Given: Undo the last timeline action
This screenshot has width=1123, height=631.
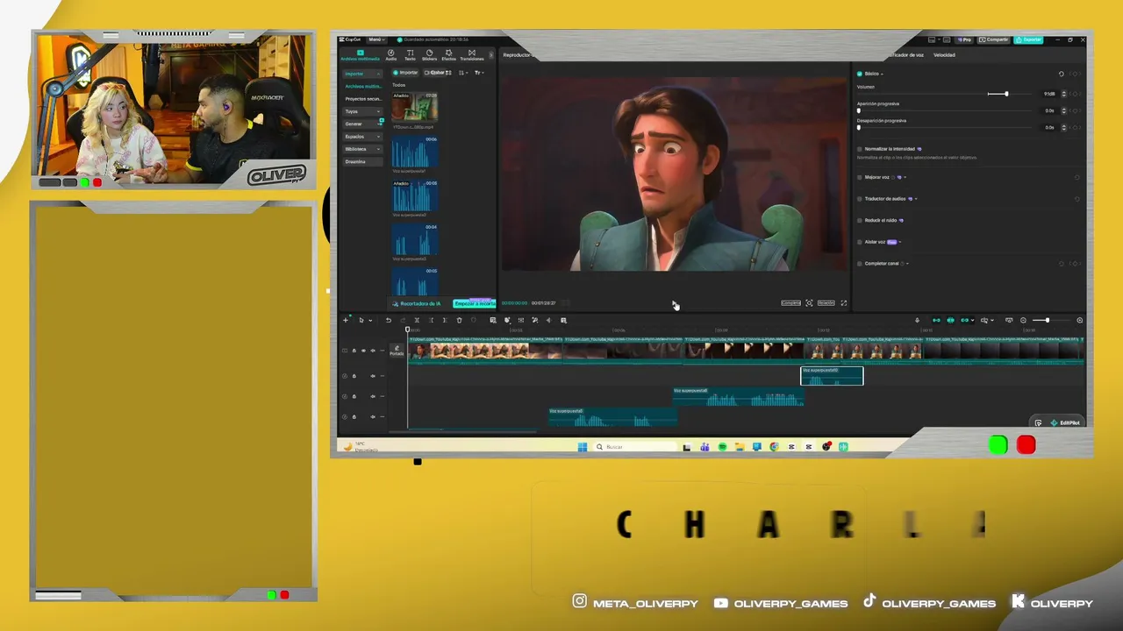Looking at the screenshot, I should coord(389,320).
